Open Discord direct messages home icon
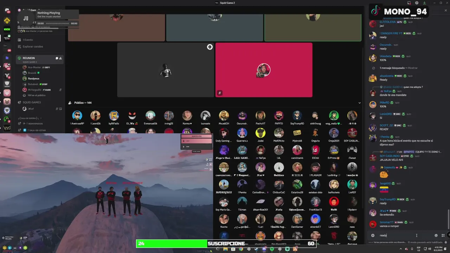The image size is (450, 253). point(7,10)
